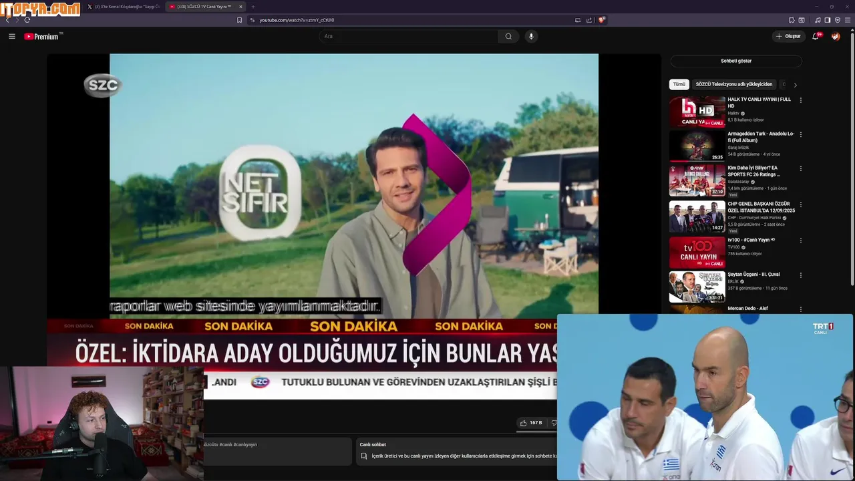Select the Tümü filter chip

coord(679,84)
